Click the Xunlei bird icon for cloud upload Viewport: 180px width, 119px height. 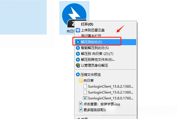point(78,30)
